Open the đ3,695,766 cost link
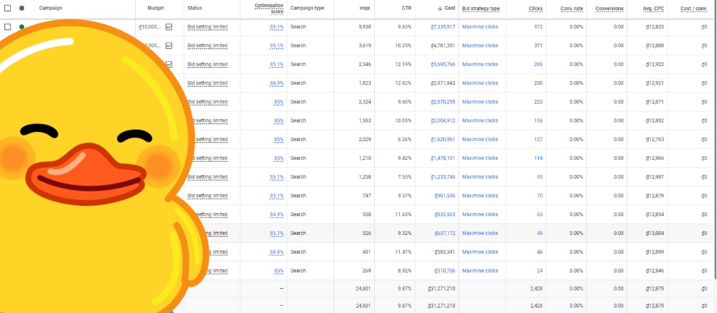The width and height of the screenshot is (717, 313). pos(443,64)
